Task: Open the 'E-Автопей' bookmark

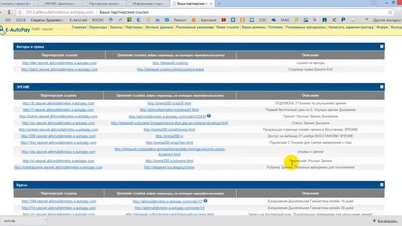Action: pos(79,19)
